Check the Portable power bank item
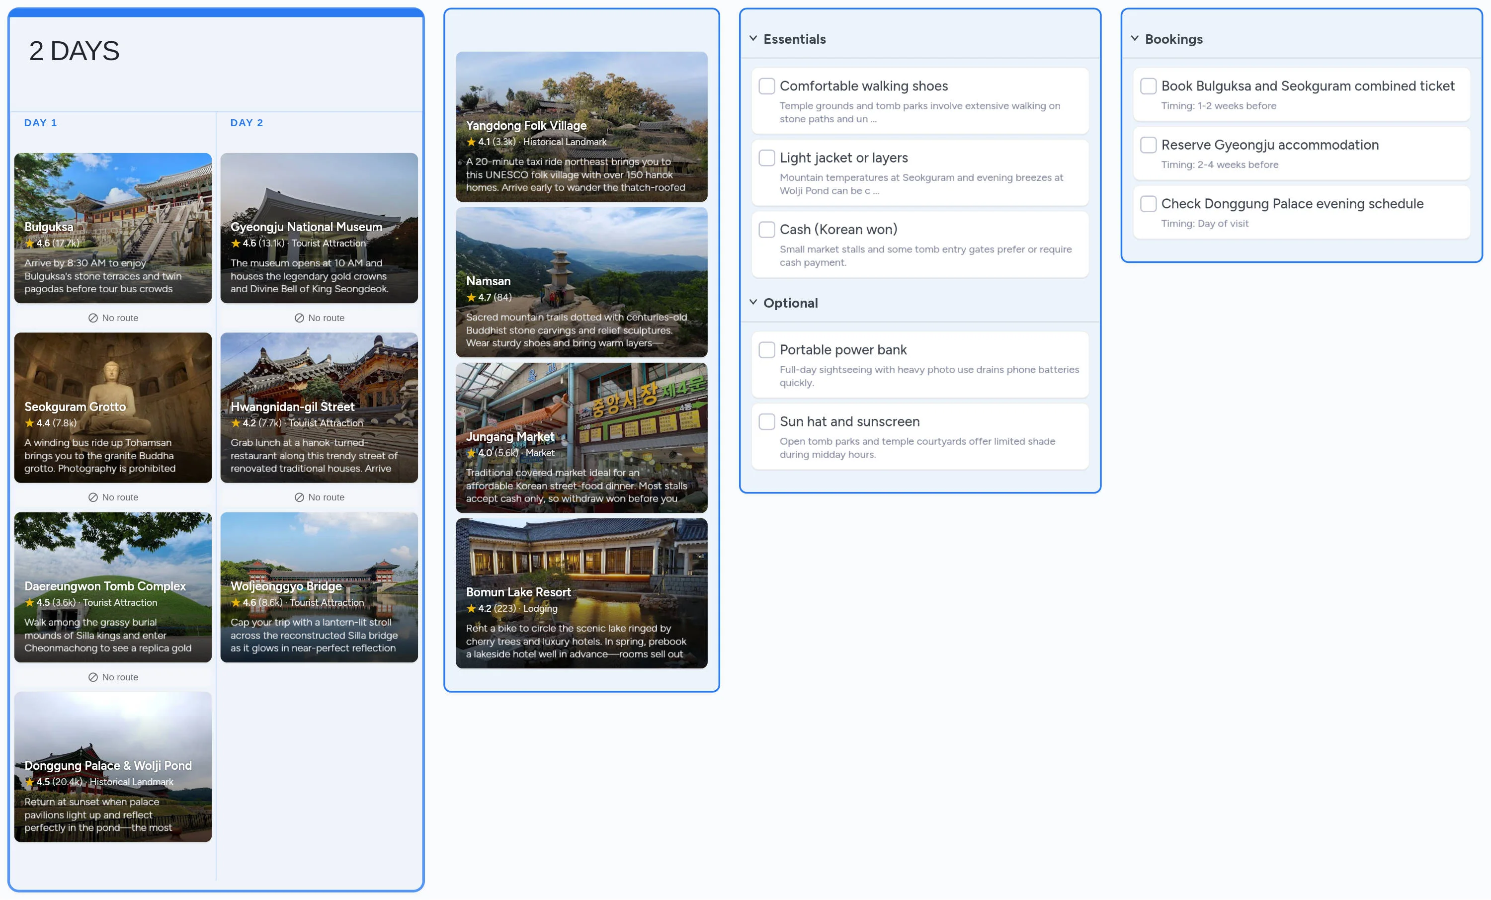 point(767,350)
